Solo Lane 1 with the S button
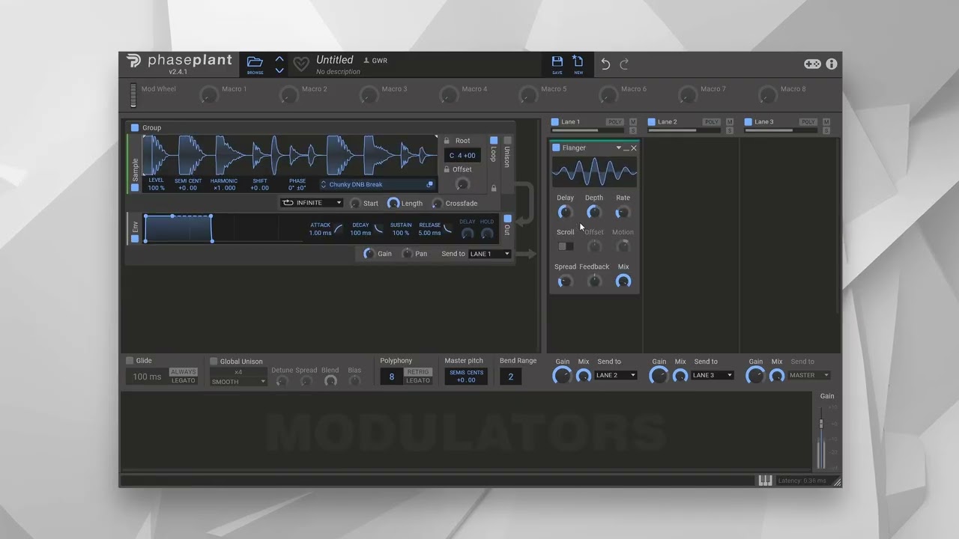 click(x=633, y=131)
